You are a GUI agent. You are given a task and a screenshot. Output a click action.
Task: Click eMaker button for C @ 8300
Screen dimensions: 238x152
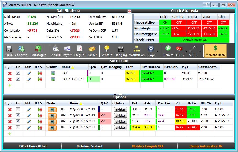121,116
